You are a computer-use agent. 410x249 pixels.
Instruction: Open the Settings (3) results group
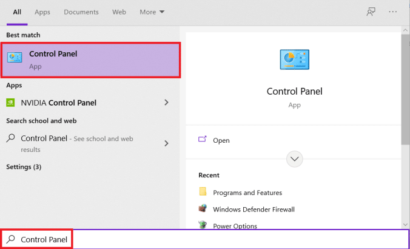coord(24,167)
